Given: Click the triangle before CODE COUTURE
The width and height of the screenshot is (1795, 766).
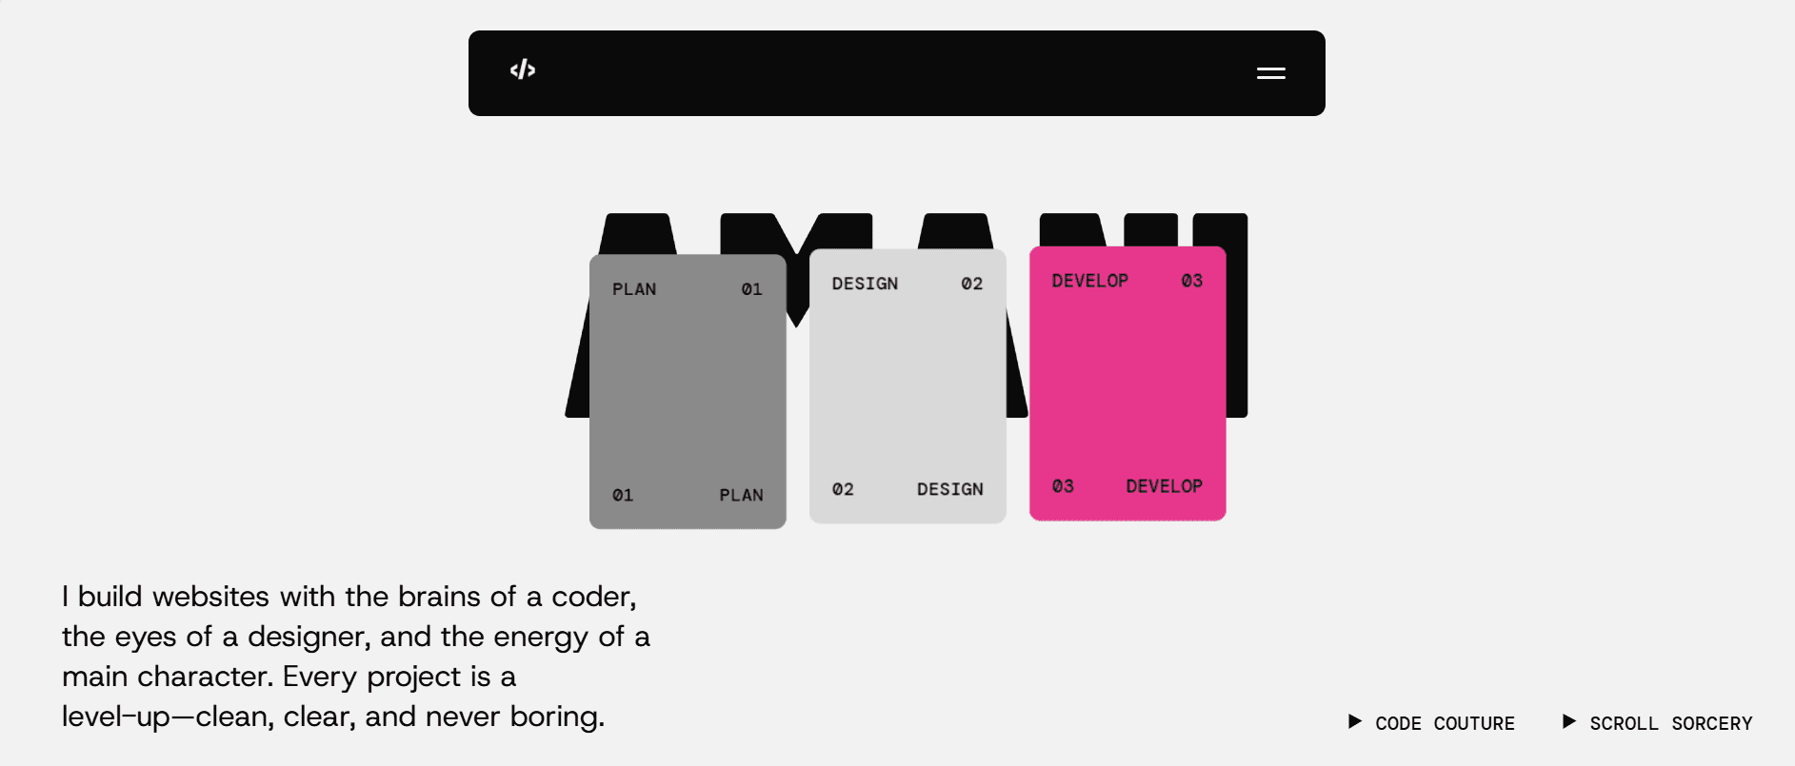Looking at the screenshot, I should (1354, 721).
